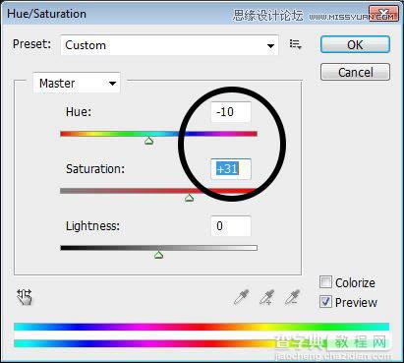Open the preset options menu icon
This screenshot has height=363, width=404.
(x=295, y=44)
